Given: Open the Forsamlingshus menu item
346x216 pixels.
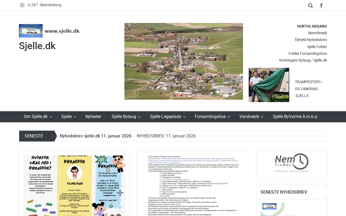Looking at the screenshot, I should 210,117.
